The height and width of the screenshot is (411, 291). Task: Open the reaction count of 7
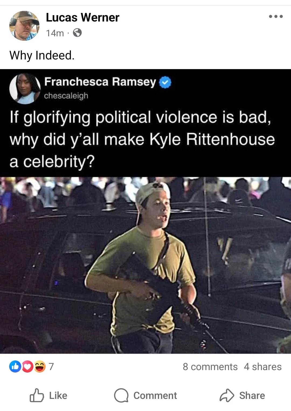tap(51, 366)
